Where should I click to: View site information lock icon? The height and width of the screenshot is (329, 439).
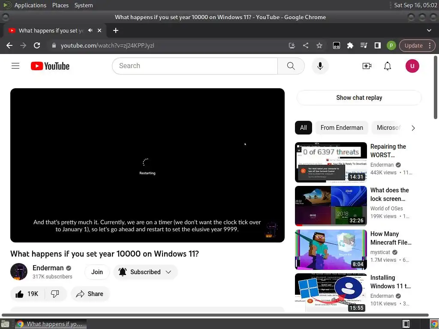pos(54,45)
